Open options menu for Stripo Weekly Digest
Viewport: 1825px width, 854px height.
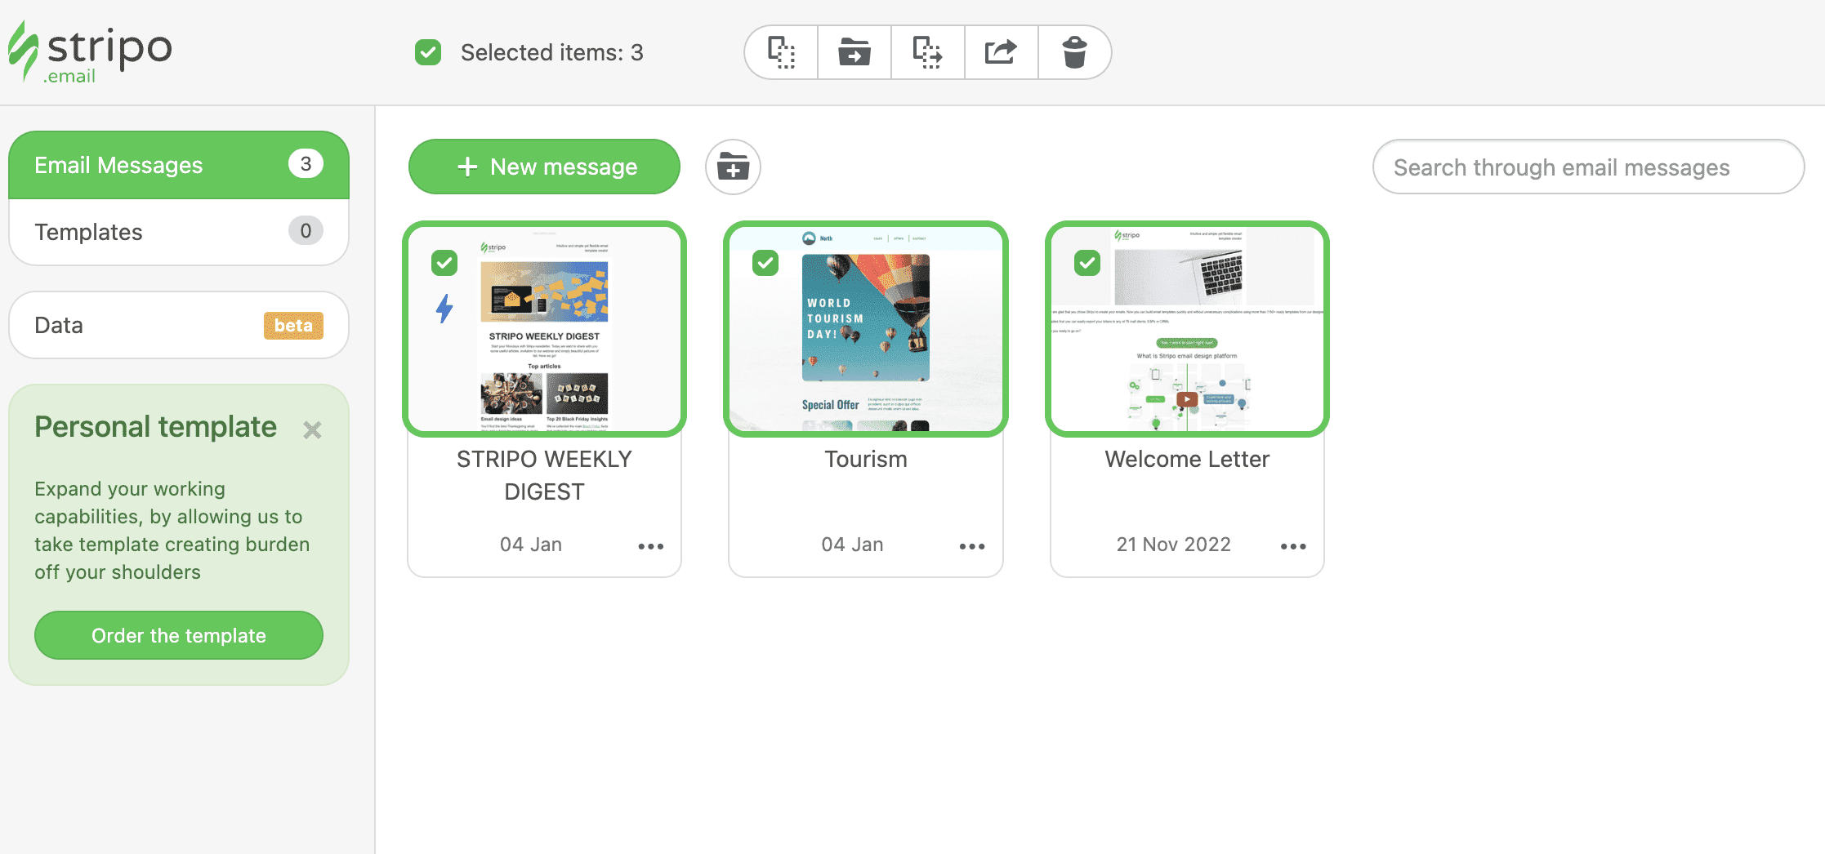point(651,546)
